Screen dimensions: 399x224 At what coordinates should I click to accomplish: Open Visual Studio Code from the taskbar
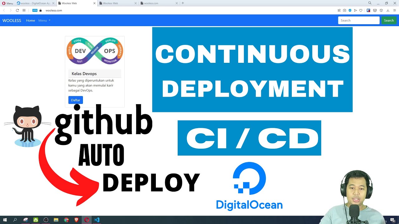97,220
